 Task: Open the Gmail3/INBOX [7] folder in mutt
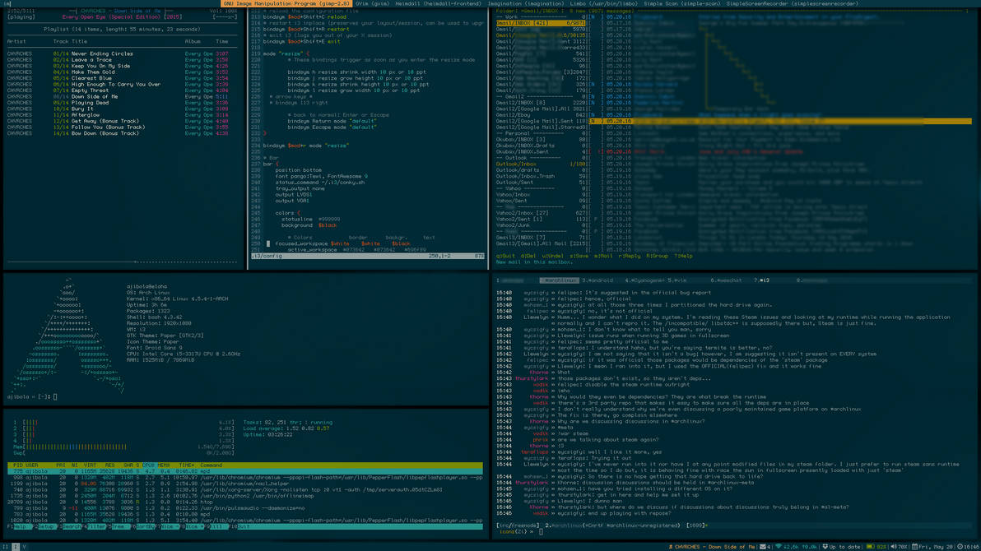point(542,238)
